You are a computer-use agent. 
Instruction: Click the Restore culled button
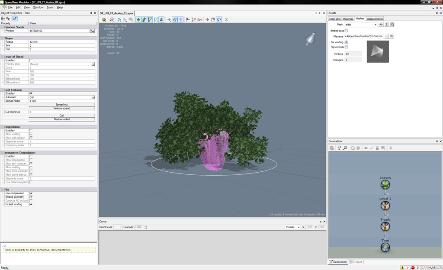[x=61, y=119]
